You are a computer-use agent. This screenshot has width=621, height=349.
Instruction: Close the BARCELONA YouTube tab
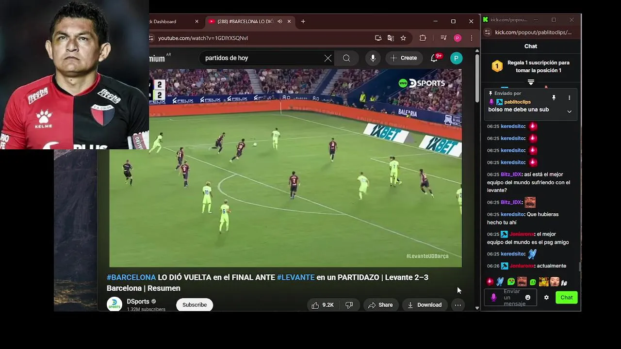pos(289,21)
